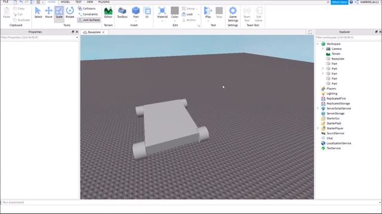Switch to the PLUGINS ribbon tab

coord(104,2)
